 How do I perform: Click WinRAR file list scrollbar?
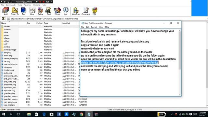click(207, 68)
